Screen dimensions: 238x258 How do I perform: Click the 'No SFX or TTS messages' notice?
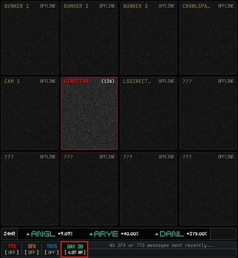(162, 245)
